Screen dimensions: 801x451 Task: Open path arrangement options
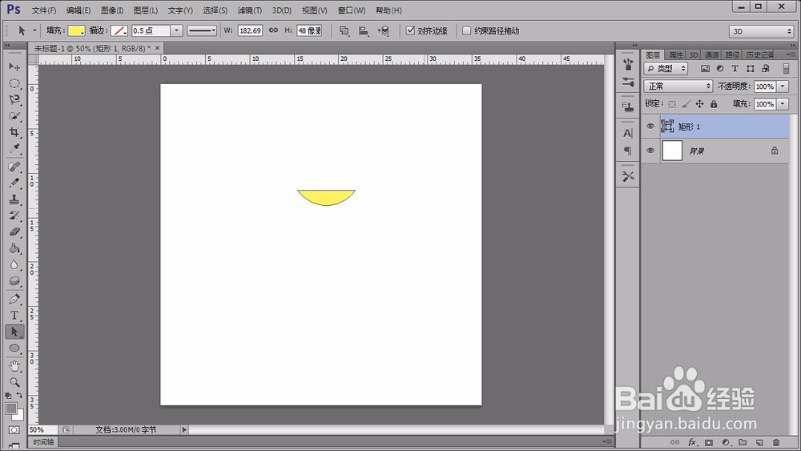pos(383,30)
